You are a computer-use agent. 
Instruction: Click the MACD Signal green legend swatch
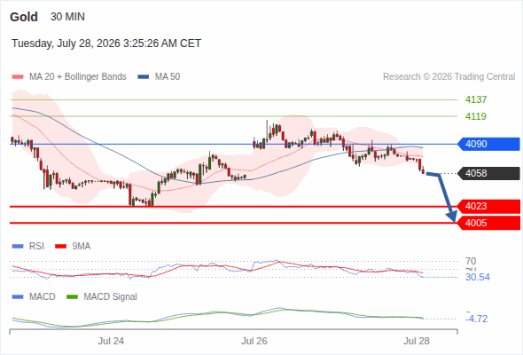(x=72, y=297)
